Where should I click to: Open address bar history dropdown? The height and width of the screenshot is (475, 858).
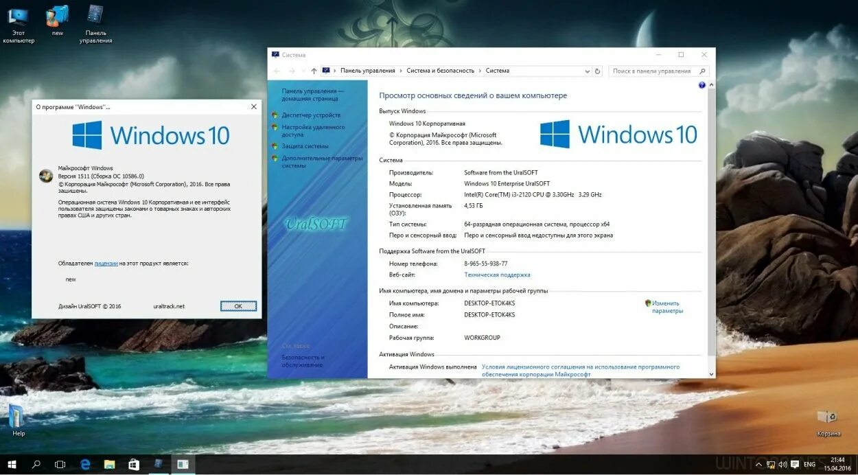587,71
